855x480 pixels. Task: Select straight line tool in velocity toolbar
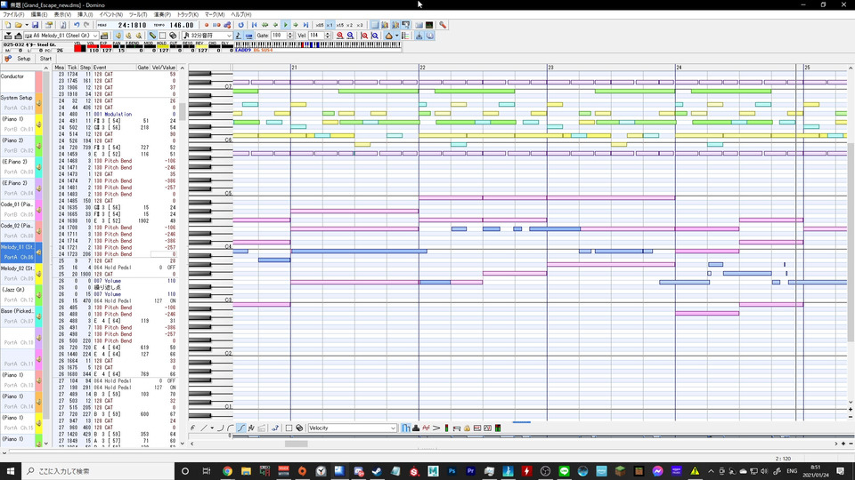click(x=204, y=428)
